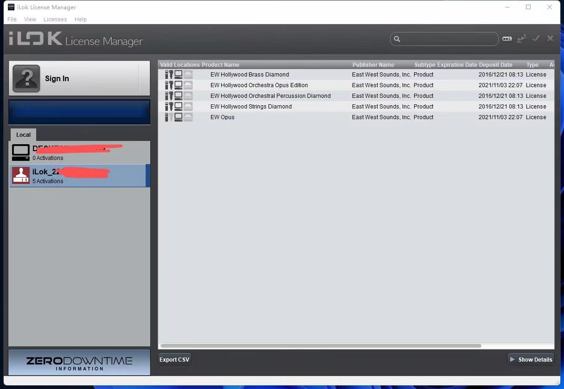The height and width of the screenshot is (389, 564).
Task: Click the transfer license icon in header
Action: coord(522,39)
